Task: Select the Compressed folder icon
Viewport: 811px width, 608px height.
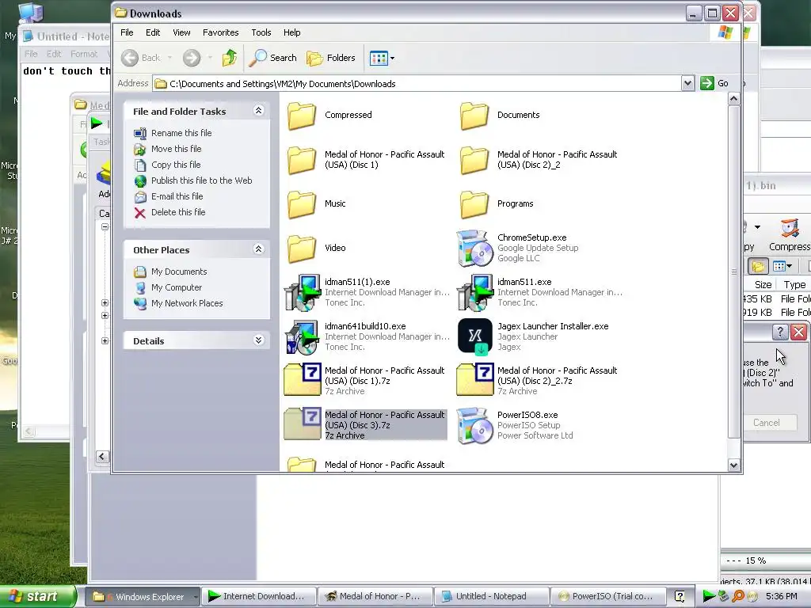Action: point(302,116)
